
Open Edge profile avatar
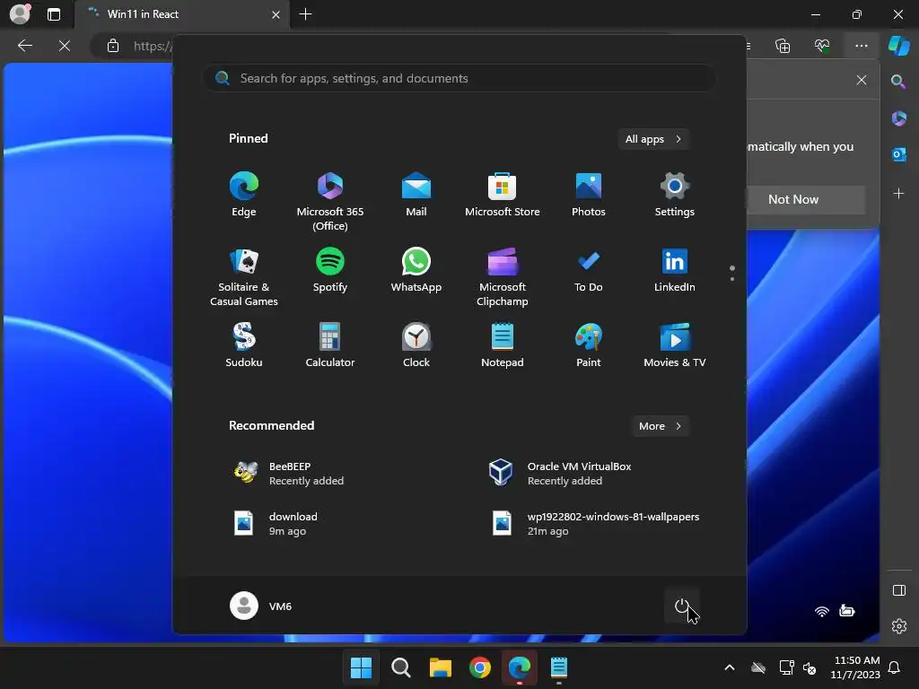tap(20, 13)
